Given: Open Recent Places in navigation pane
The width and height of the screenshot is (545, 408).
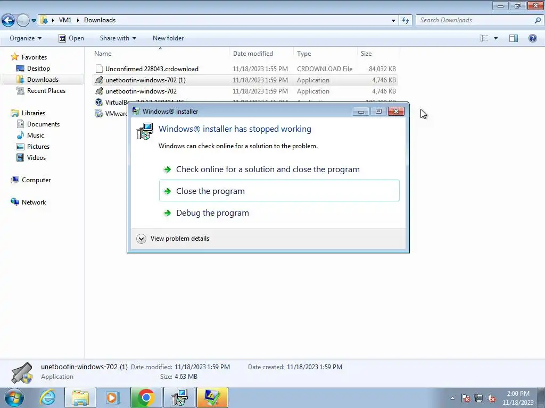Looking at the screenshot, I should coord(46,90).
